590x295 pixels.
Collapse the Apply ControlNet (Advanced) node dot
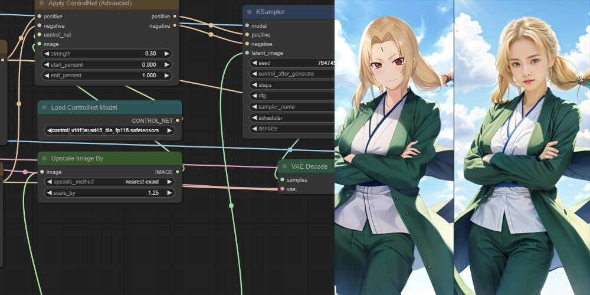click(42, 3)
